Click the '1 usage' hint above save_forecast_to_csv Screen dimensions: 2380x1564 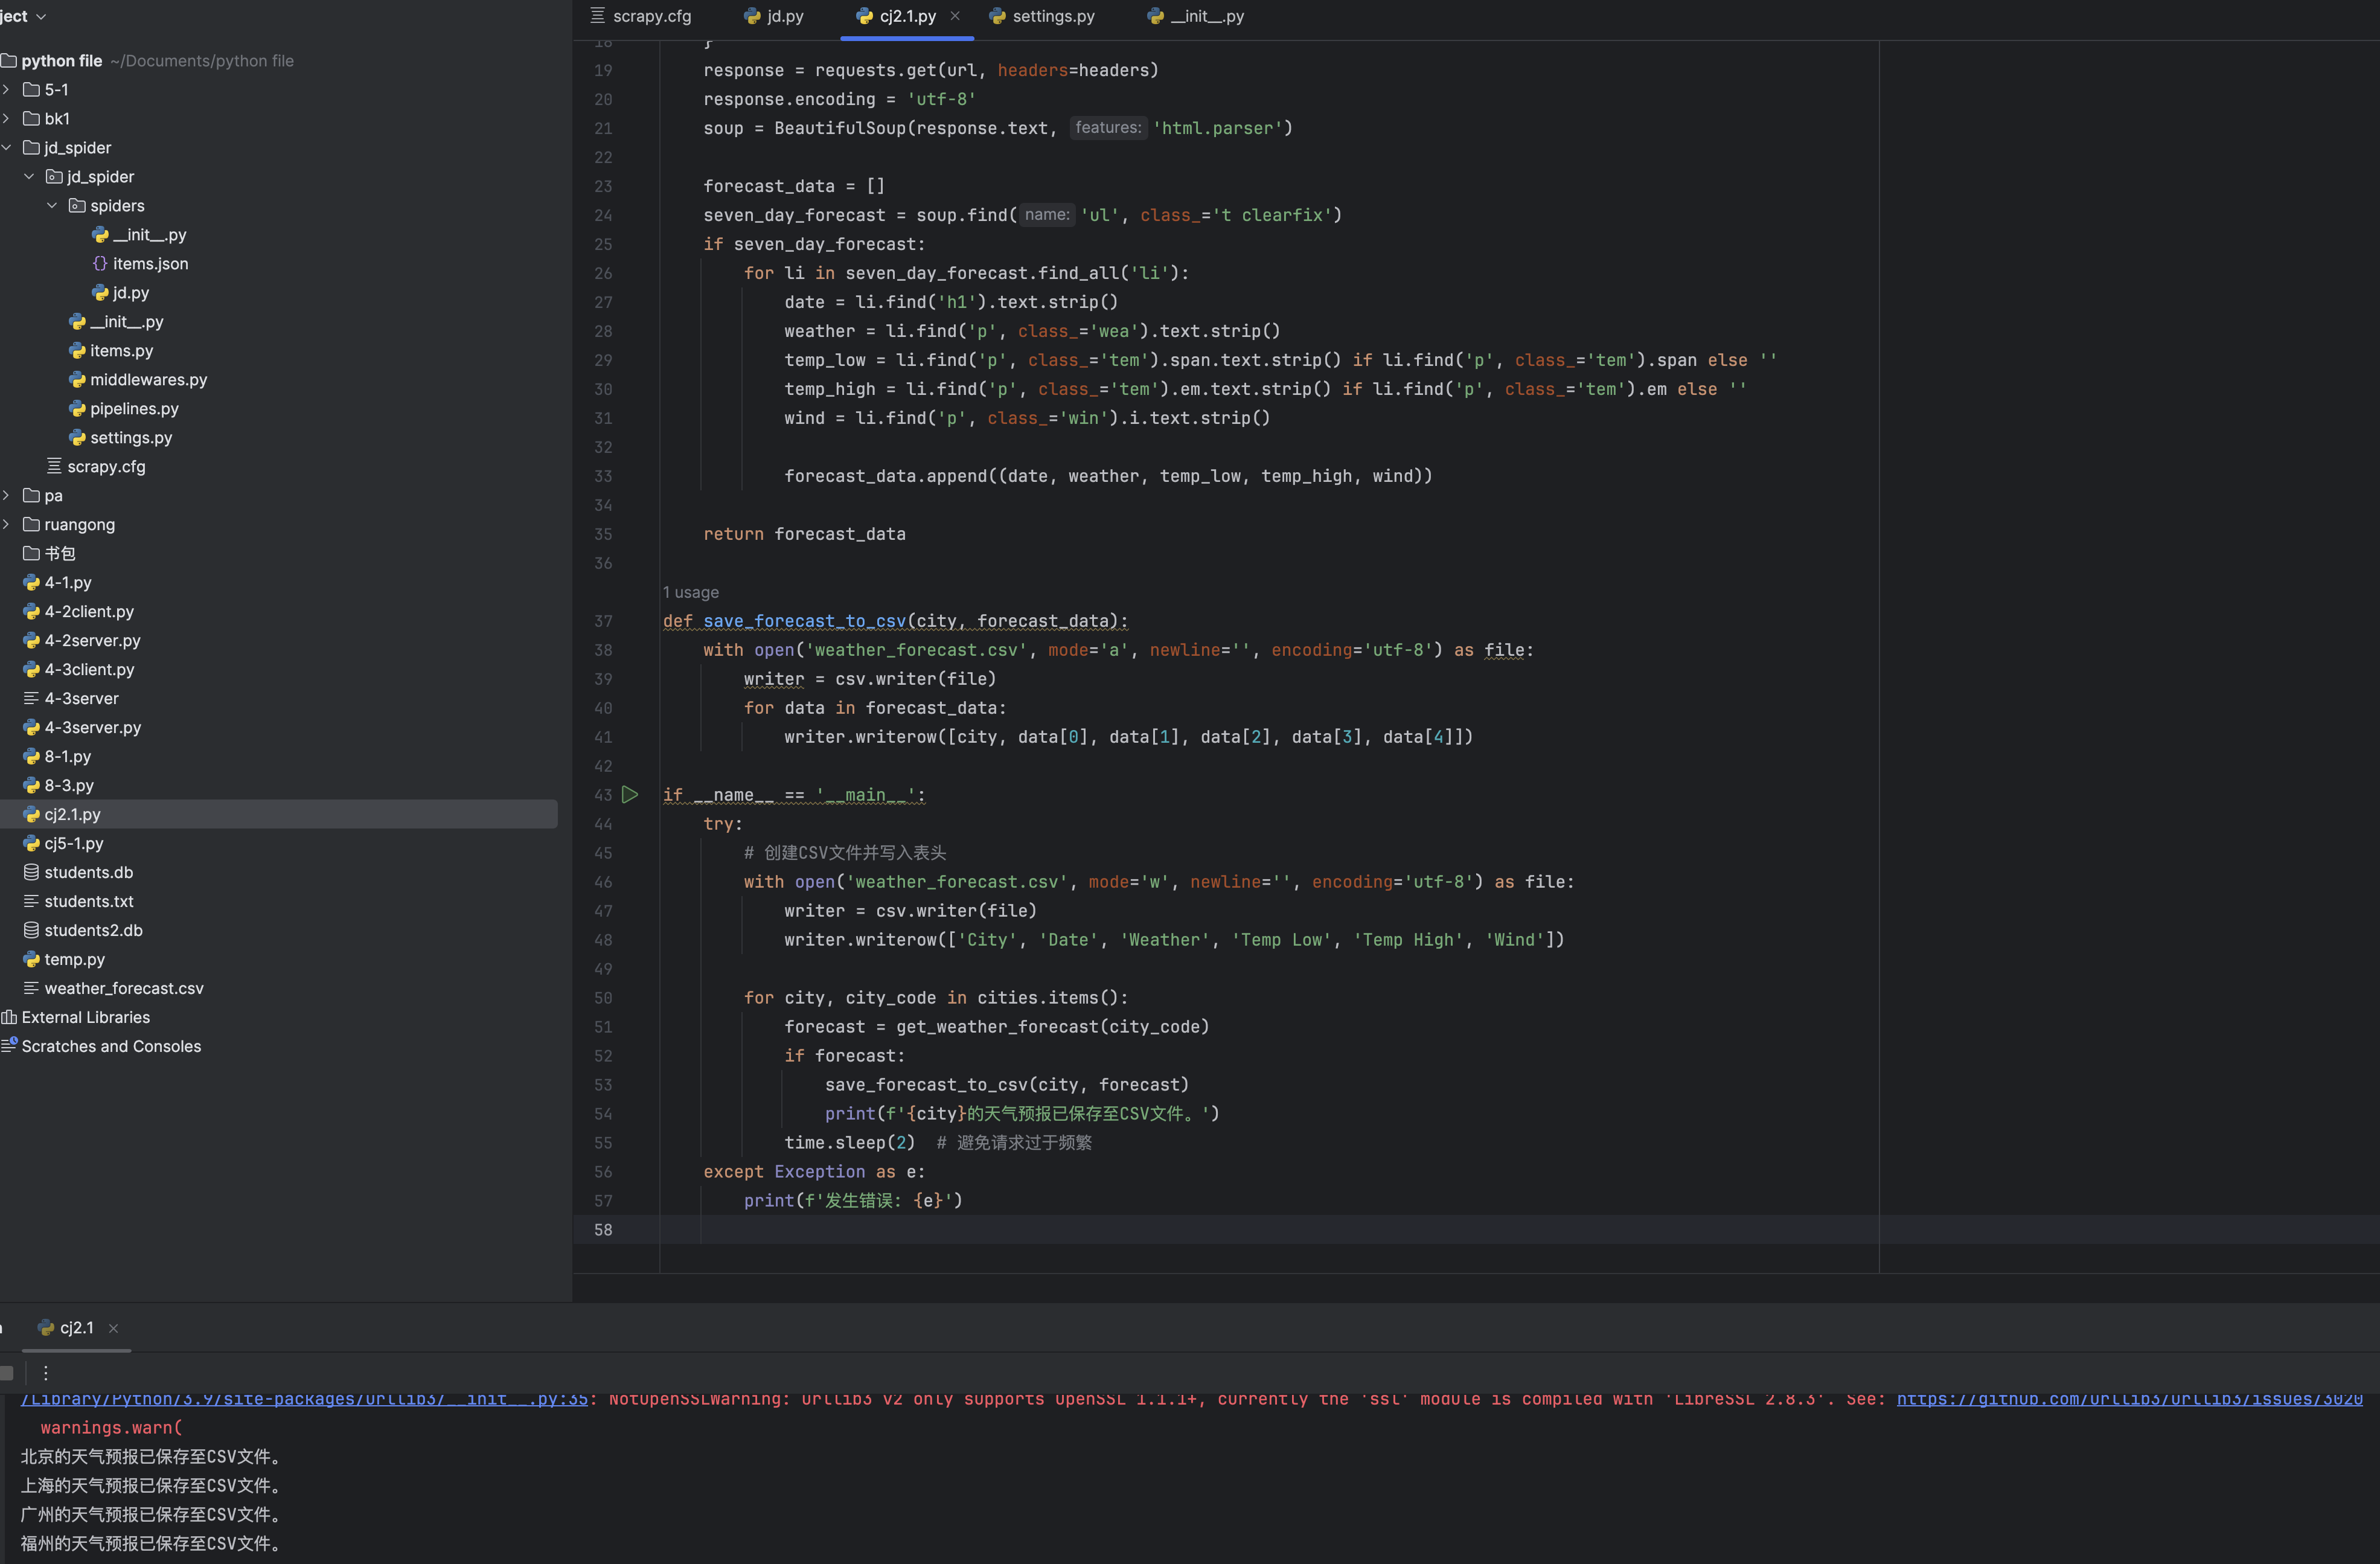691,592
